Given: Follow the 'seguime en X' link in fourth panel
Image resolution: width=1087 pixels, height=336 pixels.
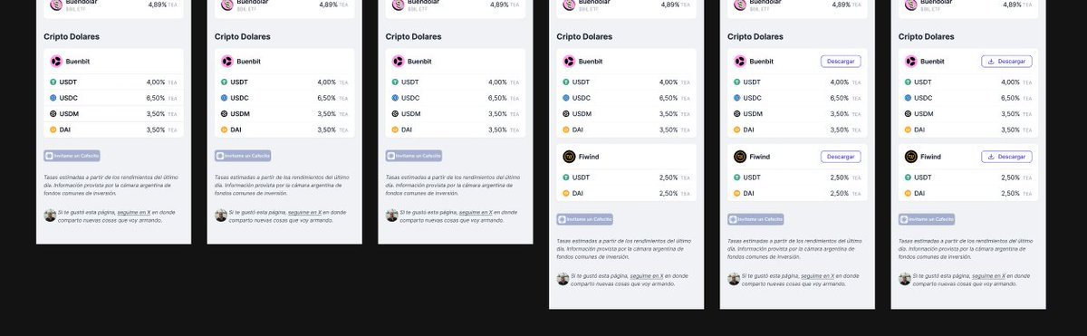Looking at the screenshot, I should [x=647, y=276].
